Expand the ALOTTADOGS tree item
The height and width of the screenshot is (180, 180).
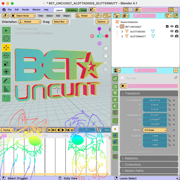[122, 31]
